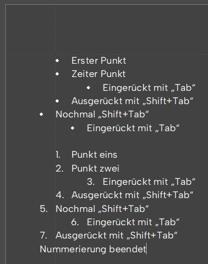Click the bulleted "Nochmal Shift+Tab" text
This screenshot has width=208, height=264.
click(x=102, y=114)
